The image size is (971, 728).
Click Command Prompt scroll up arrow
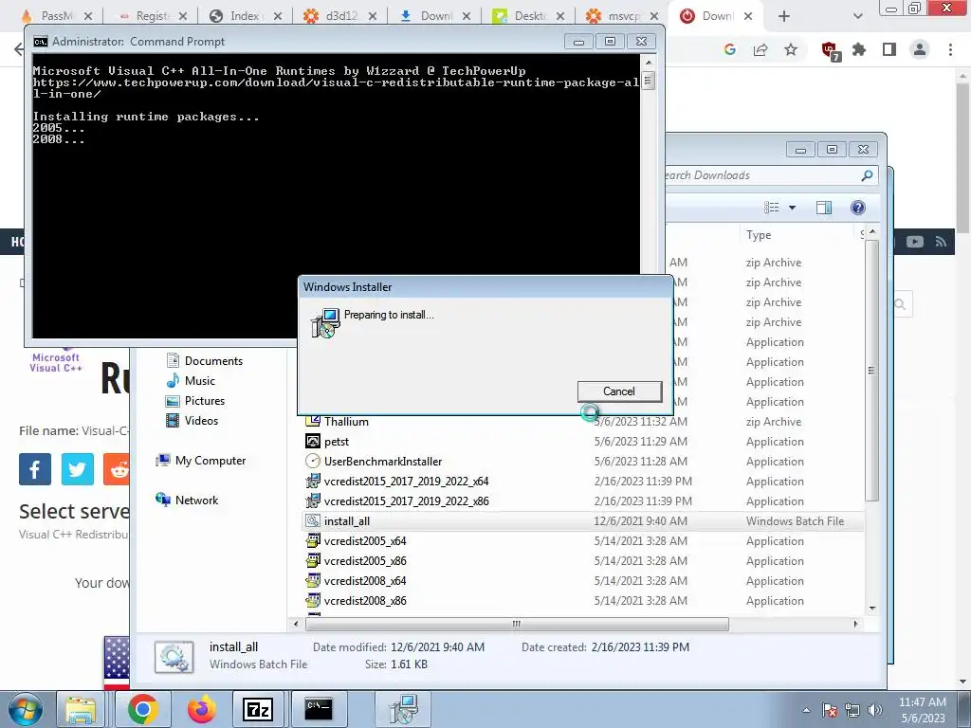point(649,63)
